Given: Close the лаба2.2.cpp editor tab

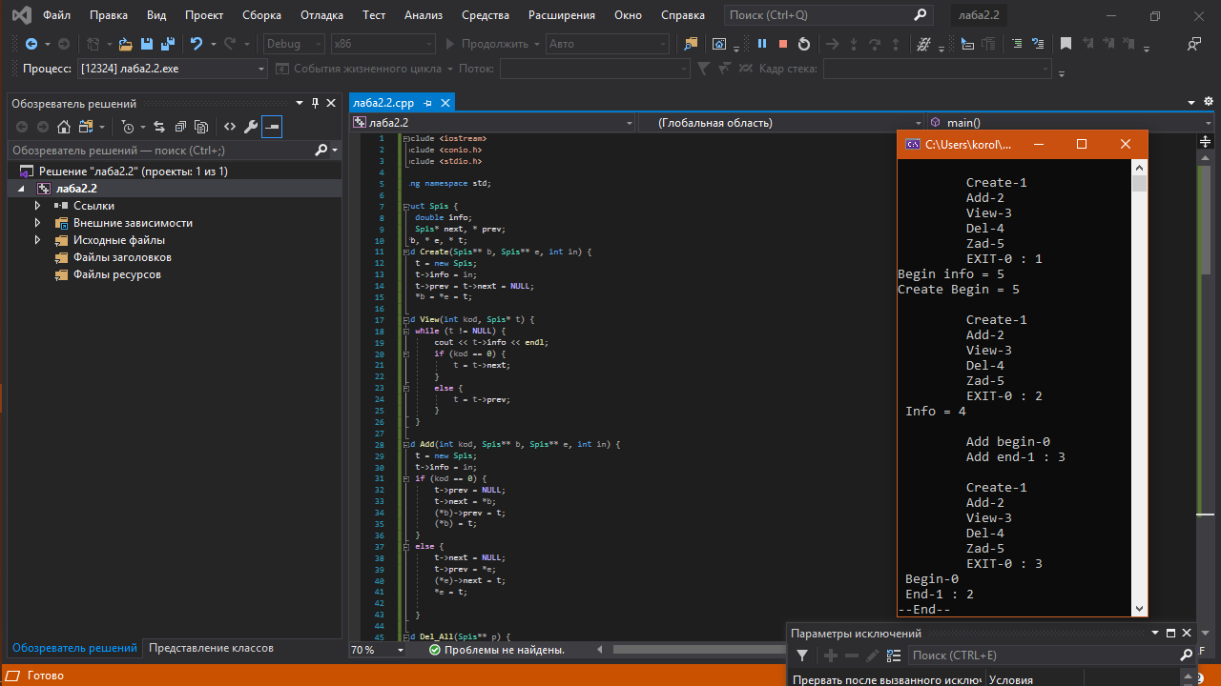Looking at the screenshot, I should (x=445, y=103).
